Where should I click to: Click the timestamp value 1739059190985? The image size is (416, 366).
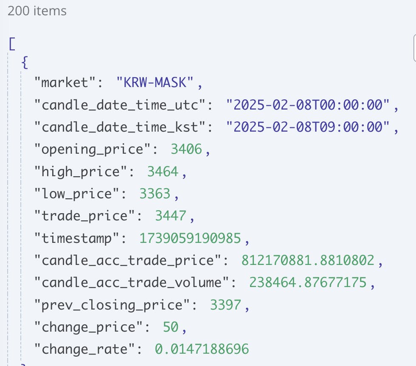coord(190,239)
